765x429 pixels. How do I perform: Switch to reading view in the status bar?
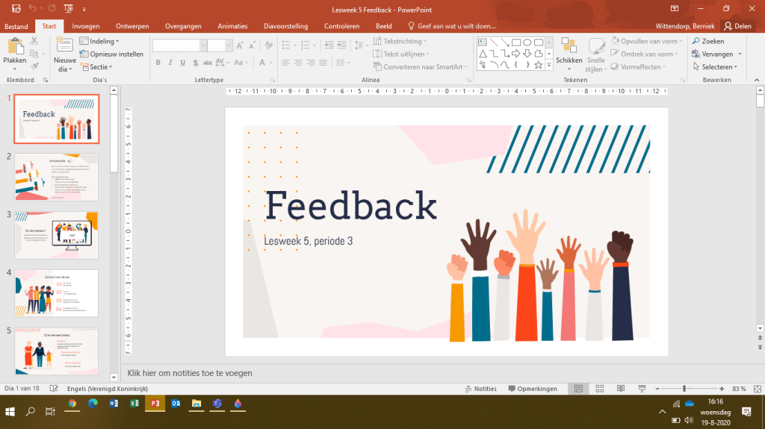click(620, 389)
